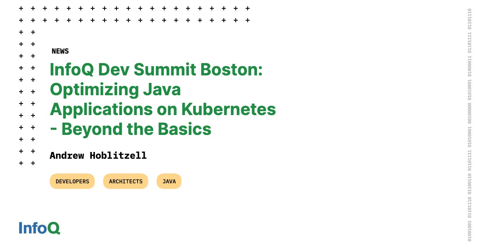Open author Andrew Hoblitzell's name
477x250 pixels.
(98, 156)
